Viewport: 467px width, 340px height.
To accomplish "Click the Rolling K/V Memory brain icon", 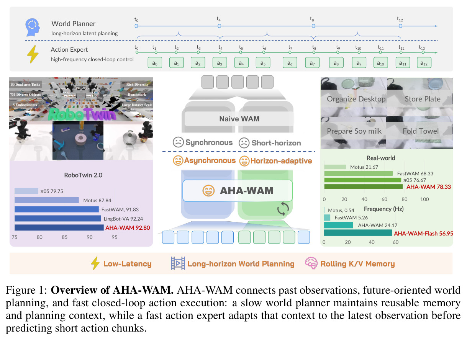I will (311, 263).
